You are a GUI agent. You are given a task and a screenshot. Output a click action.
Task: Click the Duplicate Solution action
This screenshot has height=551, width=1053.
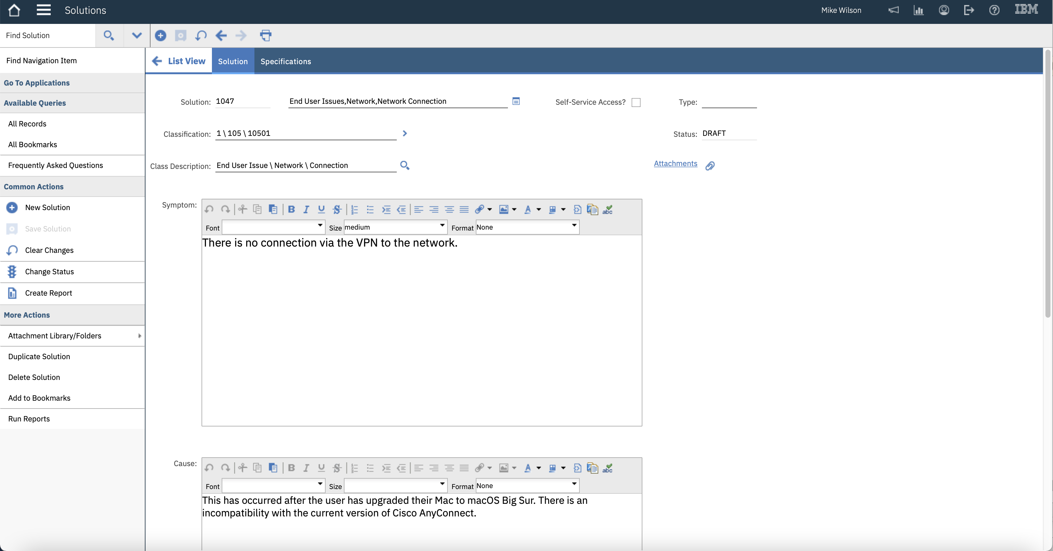pos(39,356)
